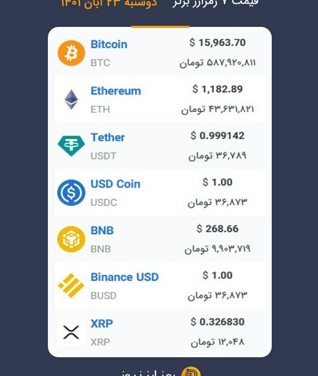
Task: Click the black XRP logo icon
Action: click(x=72, y=332)
